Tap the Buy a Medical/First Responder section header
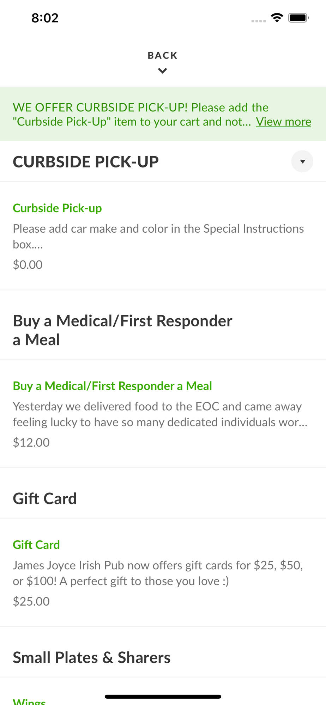326x705 pixels. 122,330
